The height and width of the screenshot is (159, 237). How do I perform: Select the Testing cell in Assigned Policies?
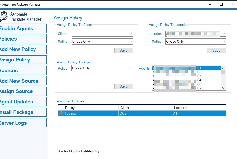(91, 113)
